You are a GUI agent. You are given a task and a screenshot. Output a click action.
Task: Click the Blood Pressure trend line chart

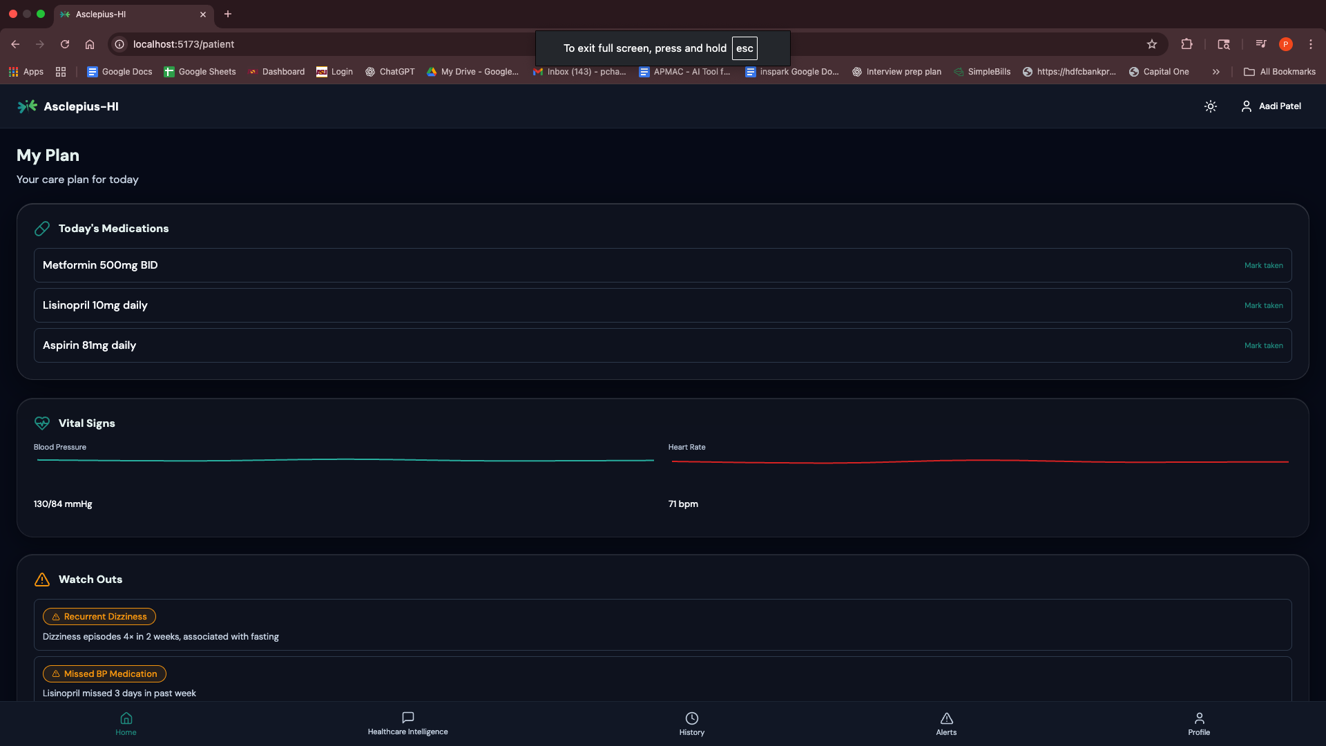click(x=345, y=460)
